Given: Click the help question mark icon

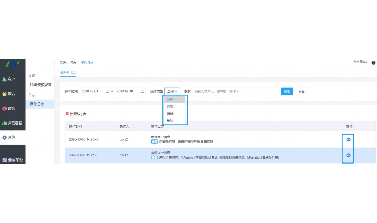Looking at the screenshot, I should pos(373,62).
